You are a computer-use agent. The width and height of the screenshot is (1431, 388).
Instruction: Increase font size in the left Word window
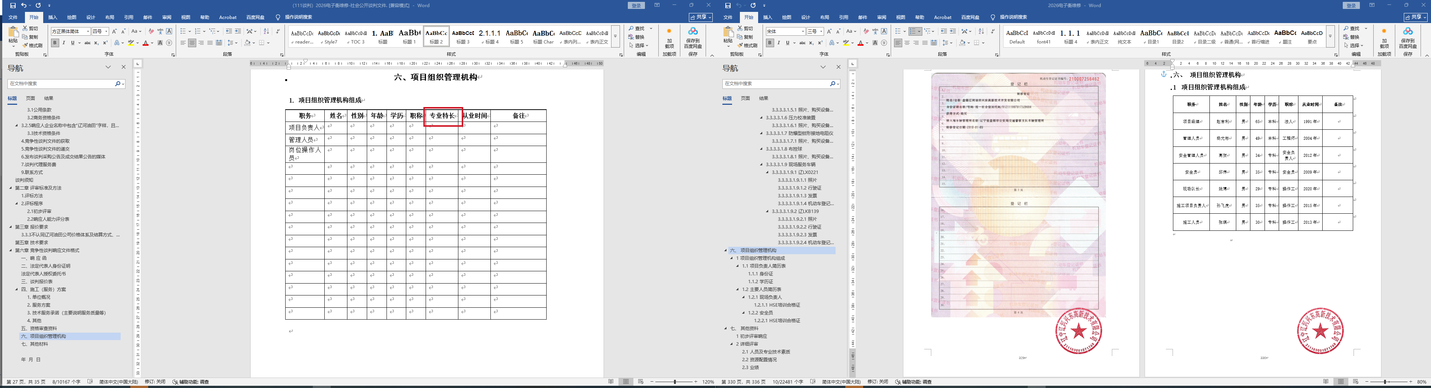pyautogui.click(x=114, y=32)
